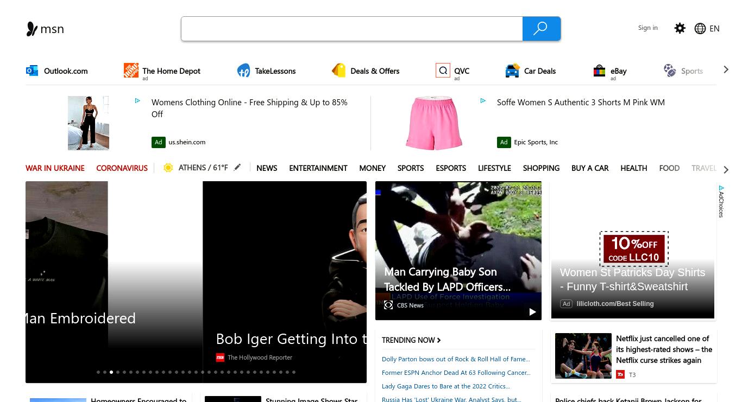The height and width of the screenshot is (402, 742).
Task: Select the first carousel dot
Action: coord(98,372)
